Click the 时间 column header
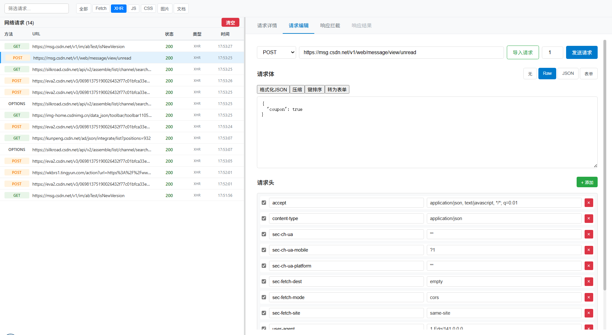 (x=225, y=34)
